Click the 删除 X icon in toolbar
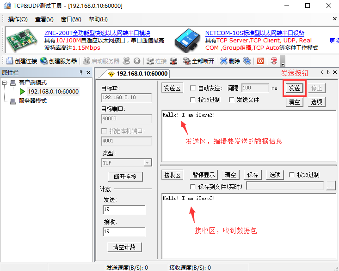The height and width of the screenshot is (271, 339). pyautogui.click(x=224, y=61)
